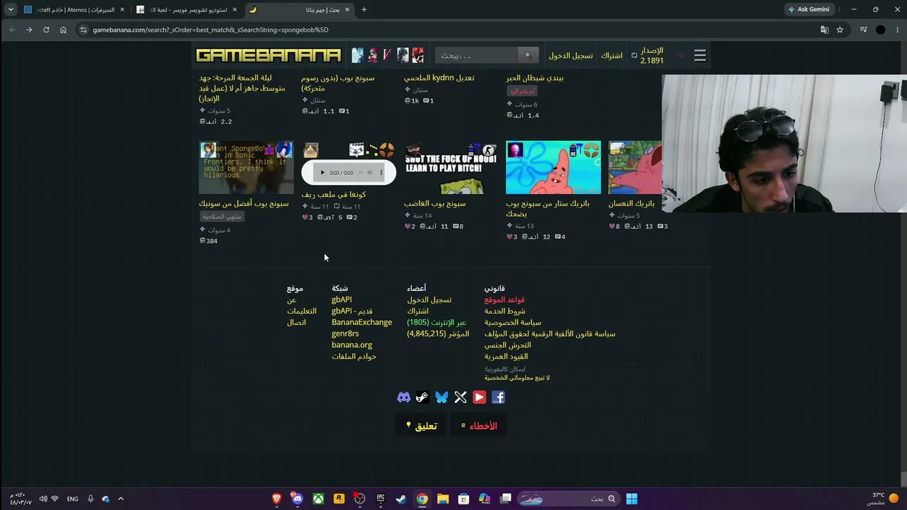Open browser home page button
Viewport: 907px width, 510px height.
click(x=63, y=30)
